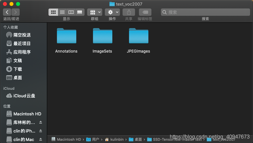Switch to gallery view

(80, 12)
